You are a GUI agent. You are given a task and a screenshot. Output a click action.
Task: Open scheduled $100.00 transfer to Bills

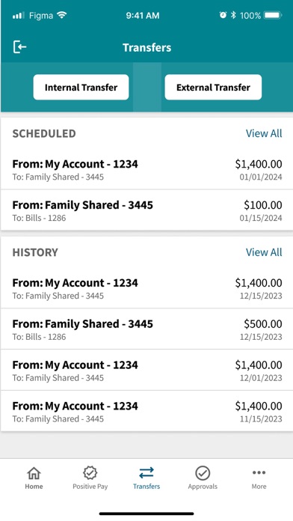[x=146, y=210]
